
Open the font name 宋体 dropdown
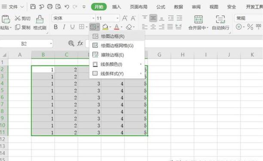[x=93, y=18]
